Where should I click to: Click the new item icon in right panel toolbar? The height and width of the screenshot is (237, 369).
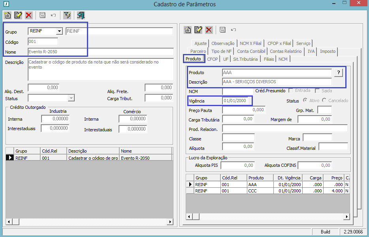point(188,30)
